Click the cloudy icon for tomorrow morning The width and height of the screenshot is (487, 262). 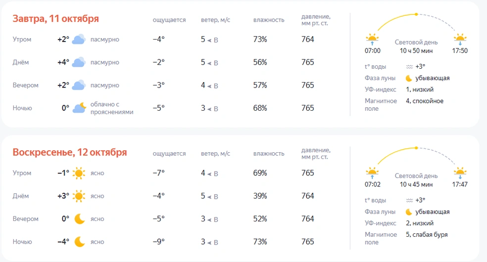79,40
